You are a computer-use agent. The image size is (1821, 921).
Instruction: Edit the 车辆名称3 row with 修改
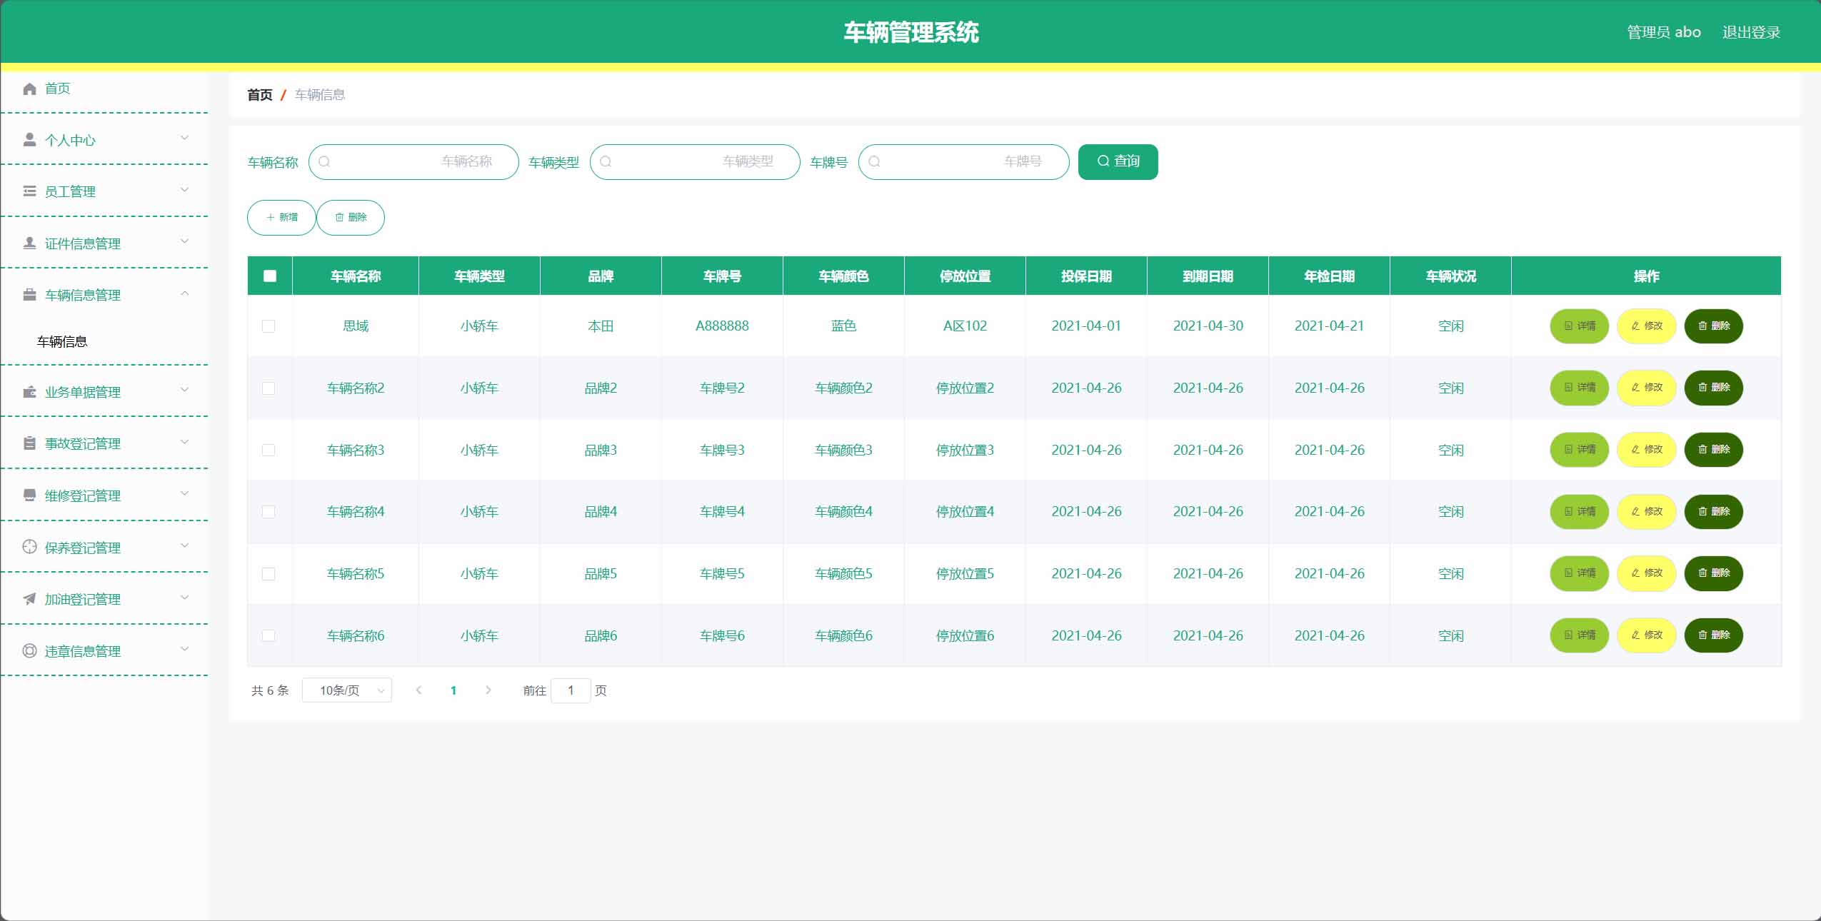click(1646, 449)
